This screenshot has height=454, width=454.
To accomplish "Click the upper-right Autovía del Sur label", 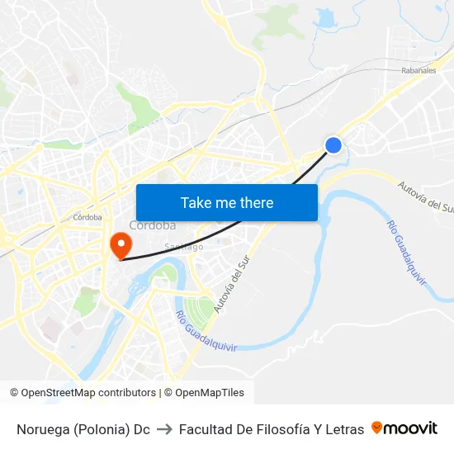I will (x=426, y=197).
